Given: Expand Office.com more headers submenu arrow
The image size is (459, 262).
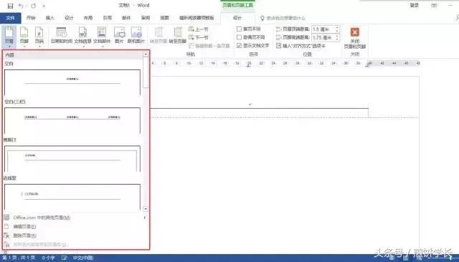Looking at the screenshot, I should point(145,218).
